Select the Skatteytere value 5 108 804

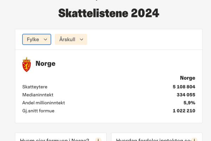click(184, 87)
